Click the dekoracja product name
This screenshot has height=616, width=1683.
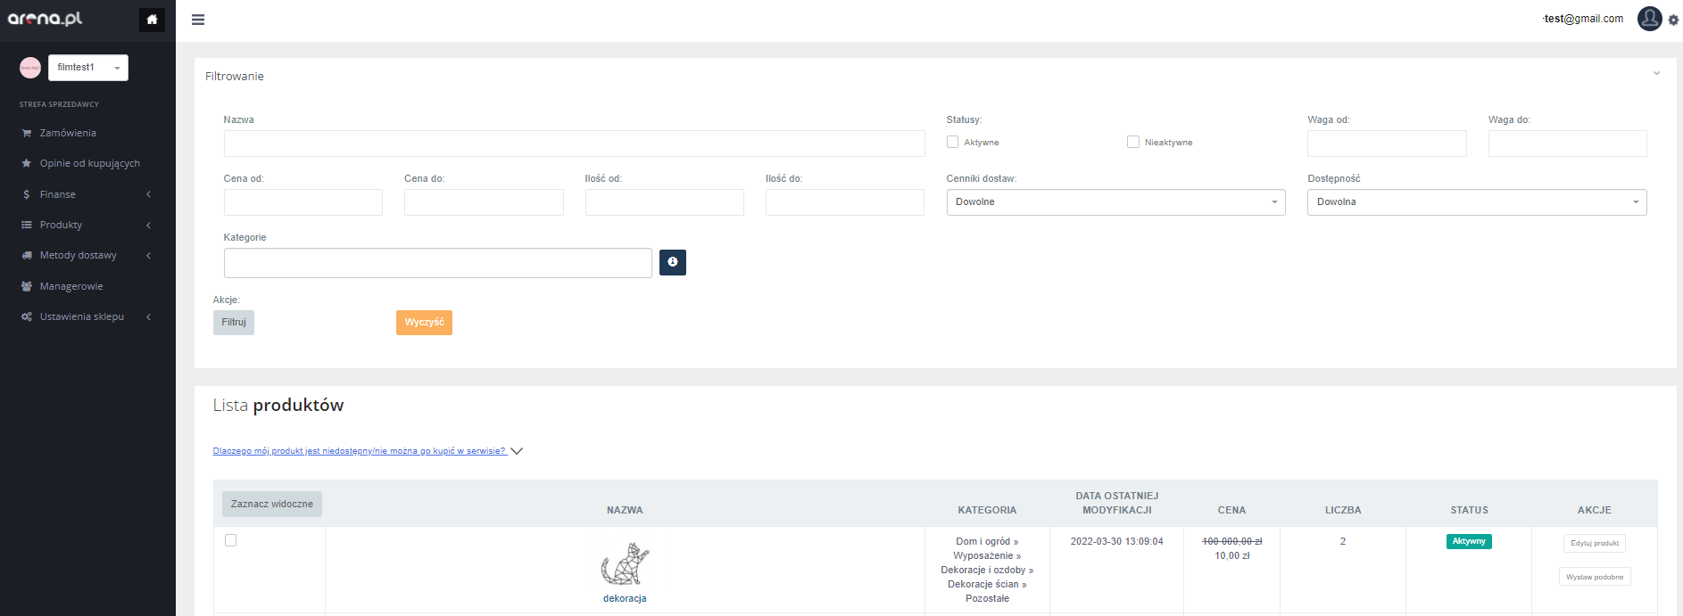pos(625,598)
